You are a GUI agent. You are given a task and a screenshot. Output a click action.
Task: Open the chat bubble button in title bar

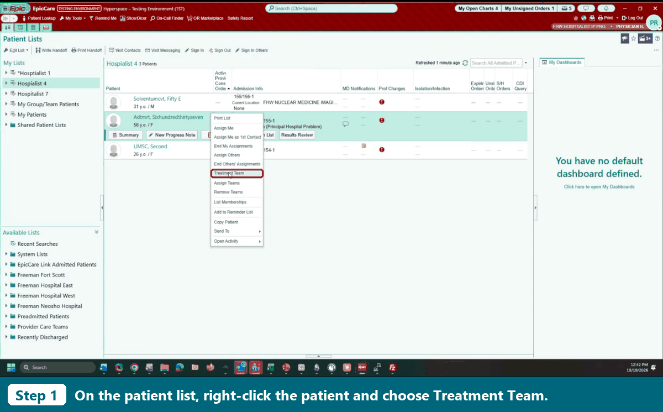click(585, 8)
